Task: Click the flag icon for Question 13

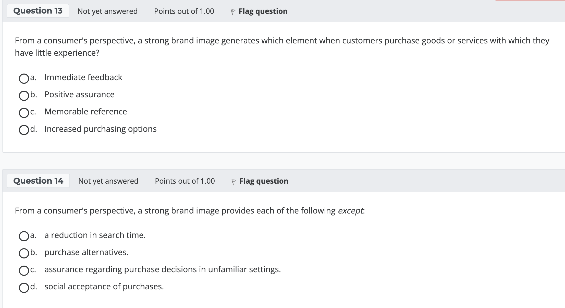Action: click(233, 12)
